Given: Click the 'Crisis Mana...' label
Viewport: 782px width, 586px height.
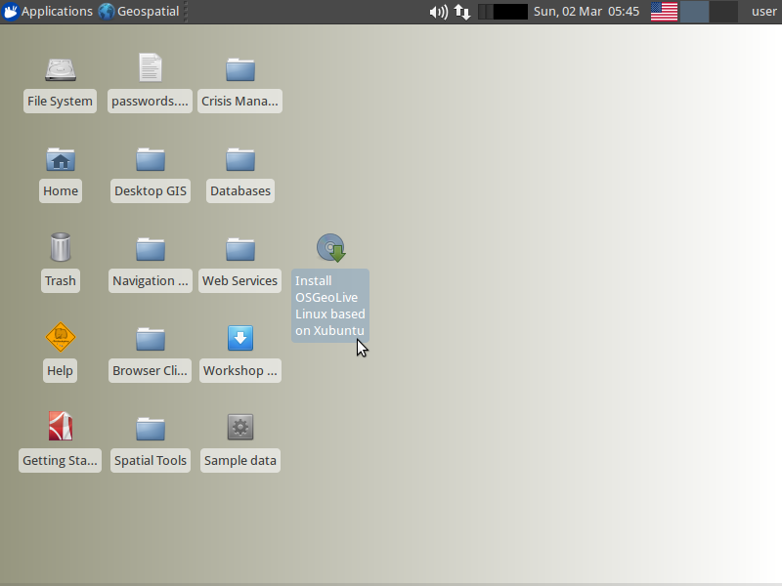Looking at the screenshot, I should pos(239,102).
